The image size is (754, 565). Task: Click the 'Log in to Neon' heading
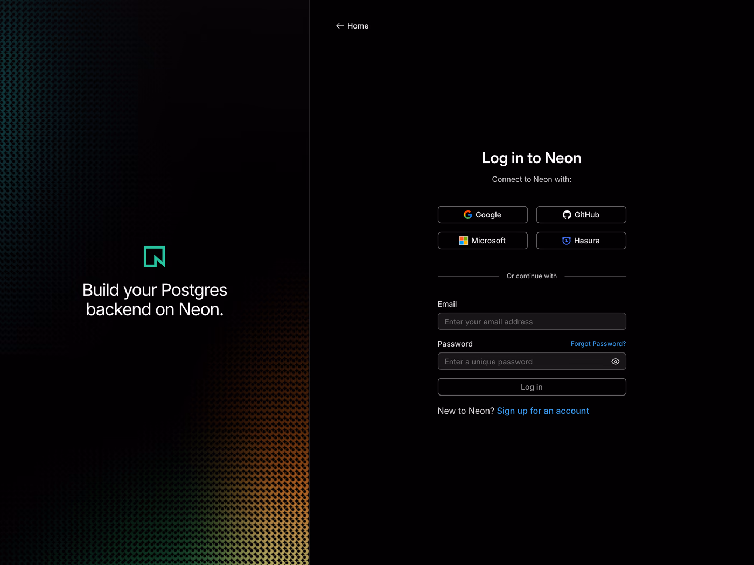532,158
